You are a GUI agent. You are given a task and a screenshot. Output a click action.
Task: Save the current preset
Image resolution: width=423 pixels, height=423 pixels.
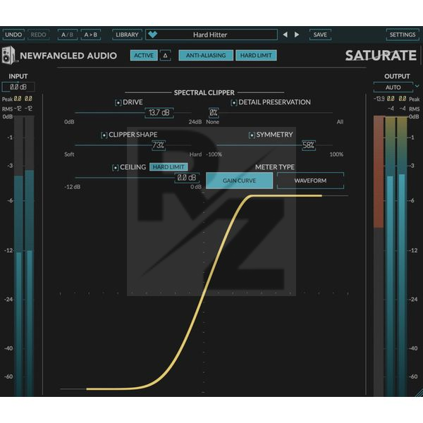tap(320, 35)
